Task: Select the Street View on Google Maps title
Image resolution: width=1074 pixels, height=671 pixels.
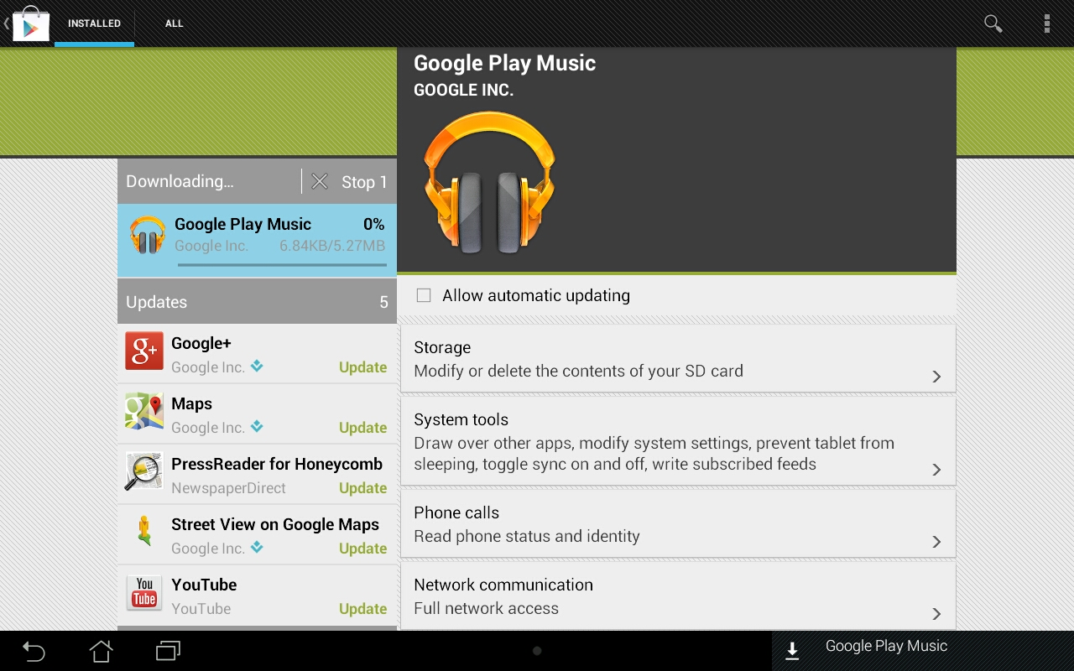Action: [x=275, y=524]
